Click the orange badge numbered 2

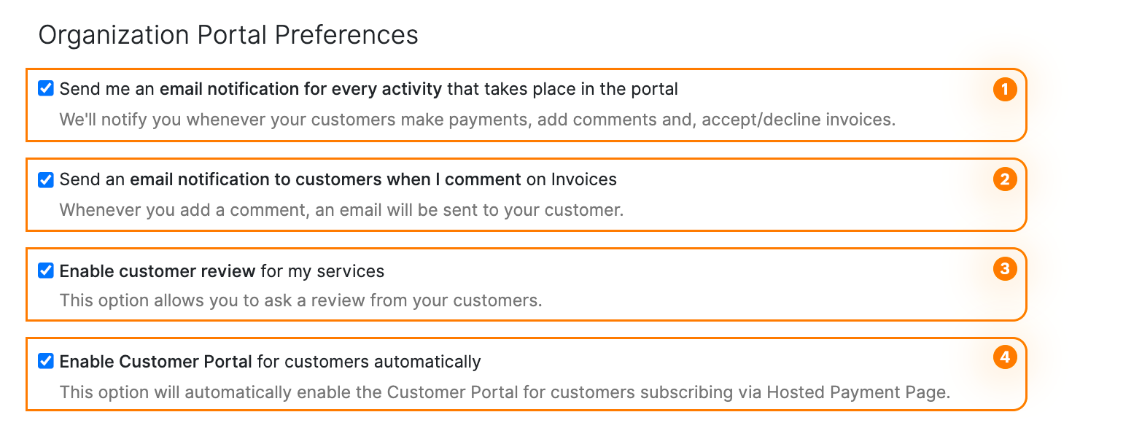click(1005, 179)
